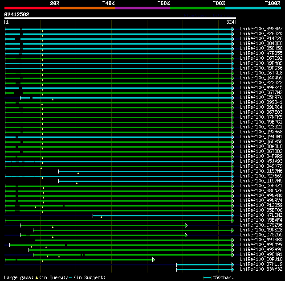Click the red 20% identity legend segment
The height and width of the screenshot is (281, 285).
[32, 8]
